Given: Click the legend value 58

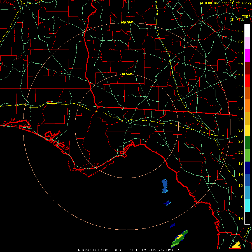Looking at the screenshot, I should [241, 53].
